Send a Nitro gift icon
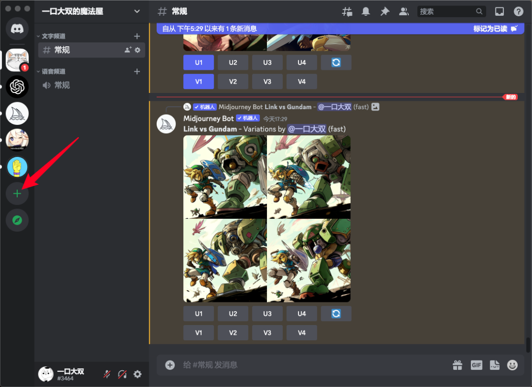This screenshot has width=532, height=387. click(457, 365)
